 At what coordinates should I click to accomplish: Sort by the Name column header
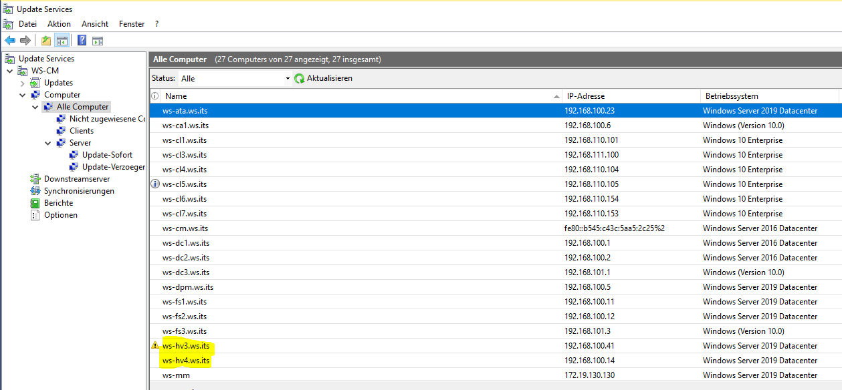coord(361,96)
